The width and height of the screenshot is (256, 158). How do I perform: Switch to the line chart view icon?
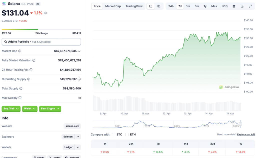(150, 6)
